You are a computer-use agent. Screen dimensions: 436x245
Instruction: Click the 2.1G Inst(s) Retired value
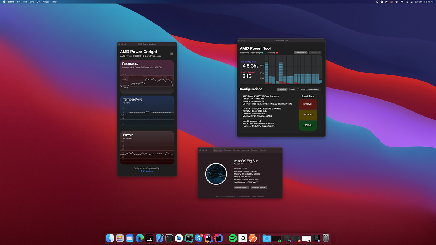247,76
